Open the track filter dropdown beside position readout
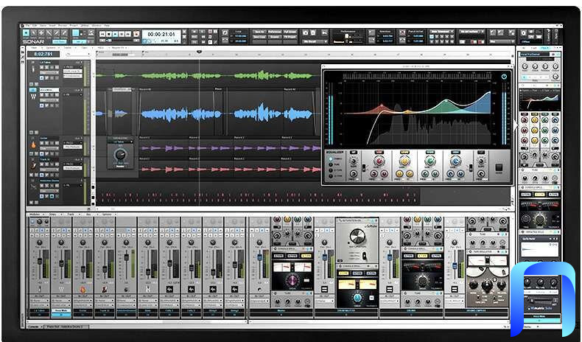Image resolution: width=582 pixels, height=342 pixels. point(78,55)
